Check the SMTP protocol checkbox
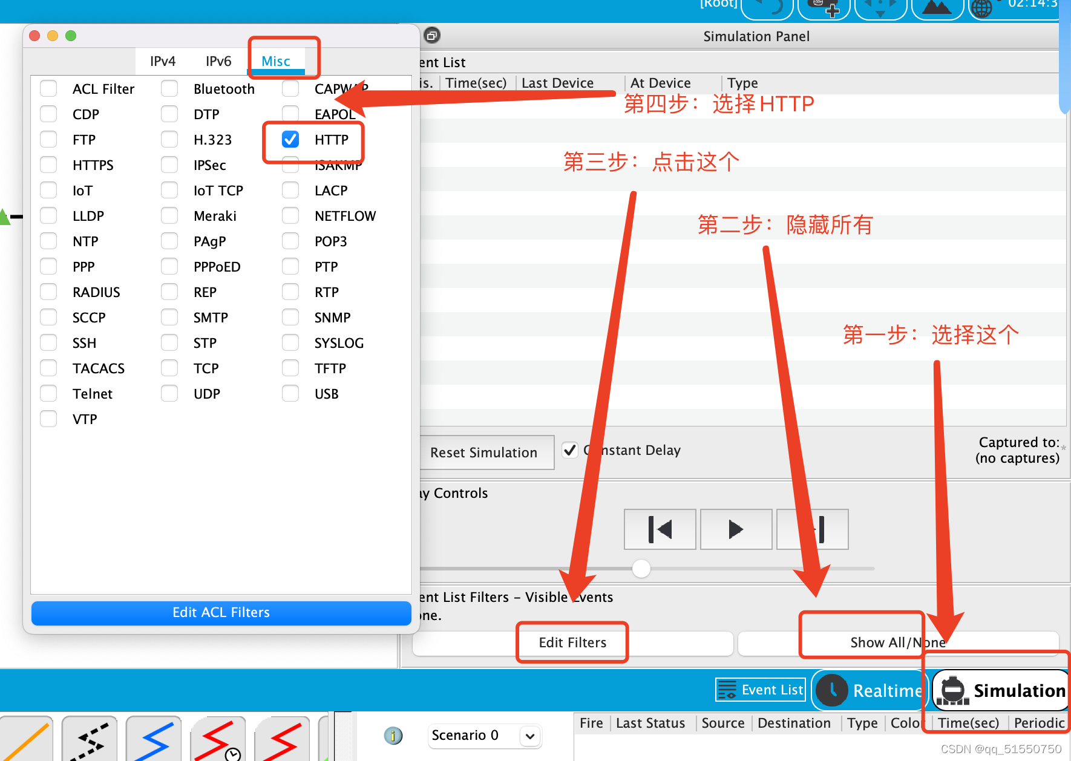This screenshot has height=761, width=1071. [x=169, y=317]
